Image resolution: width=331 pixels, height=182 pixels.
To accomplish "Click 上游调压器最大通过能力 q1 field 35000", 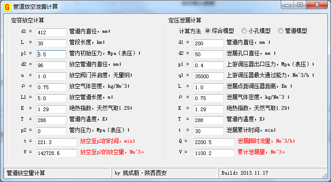I will 208,76.
